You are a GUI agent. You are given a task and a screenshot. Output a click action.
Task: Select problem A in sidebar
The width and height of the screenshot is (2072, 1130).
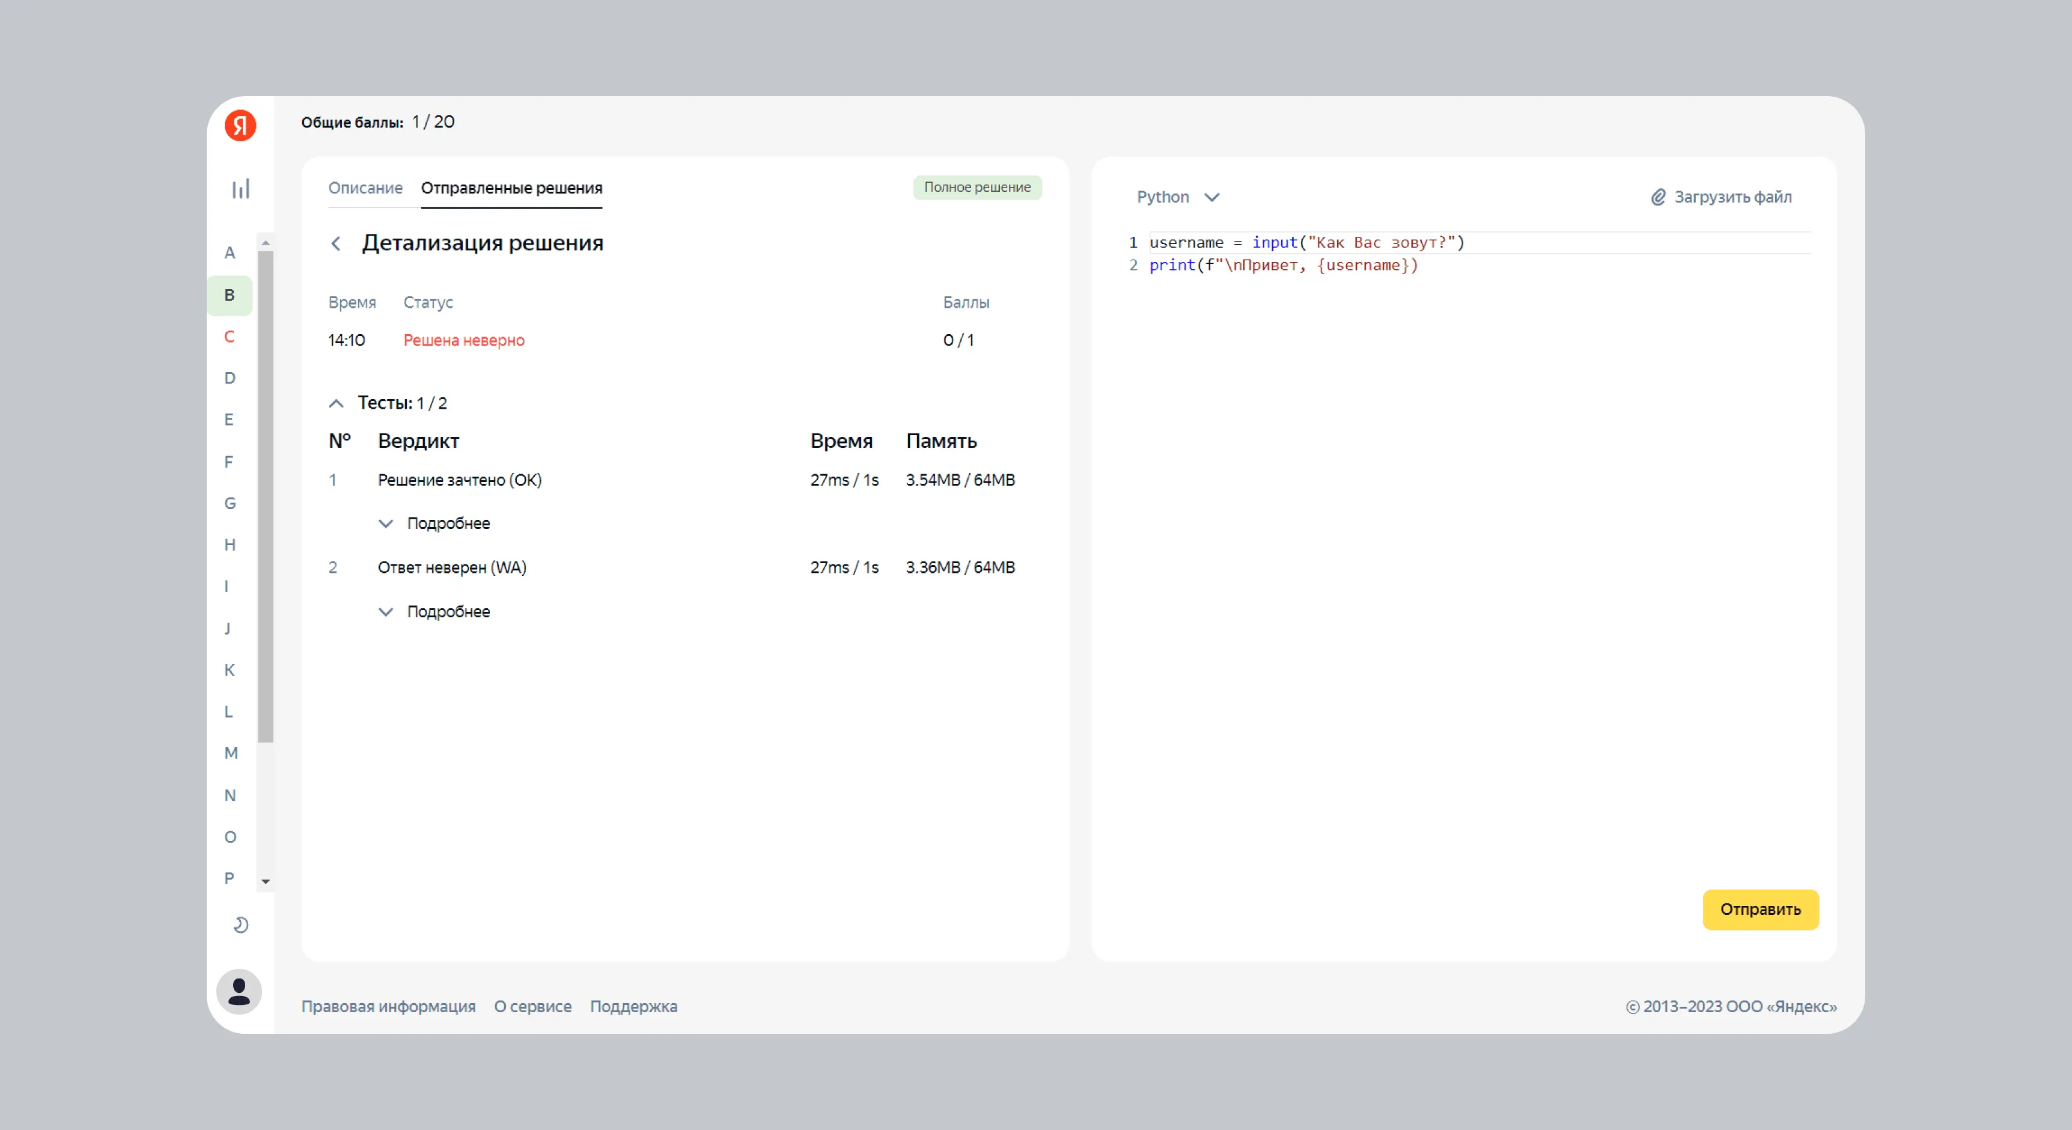[229, 252]
